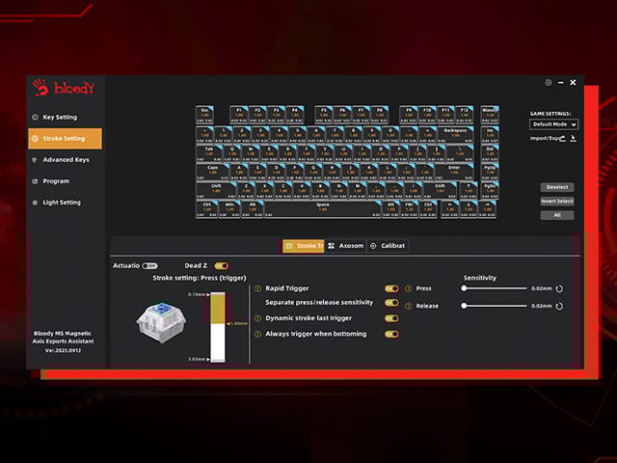Image resolution: width=617 pixels, height=463 pixels.
Task: Expand the Default Mode game settings dropdown
Action: click(554, 124)
